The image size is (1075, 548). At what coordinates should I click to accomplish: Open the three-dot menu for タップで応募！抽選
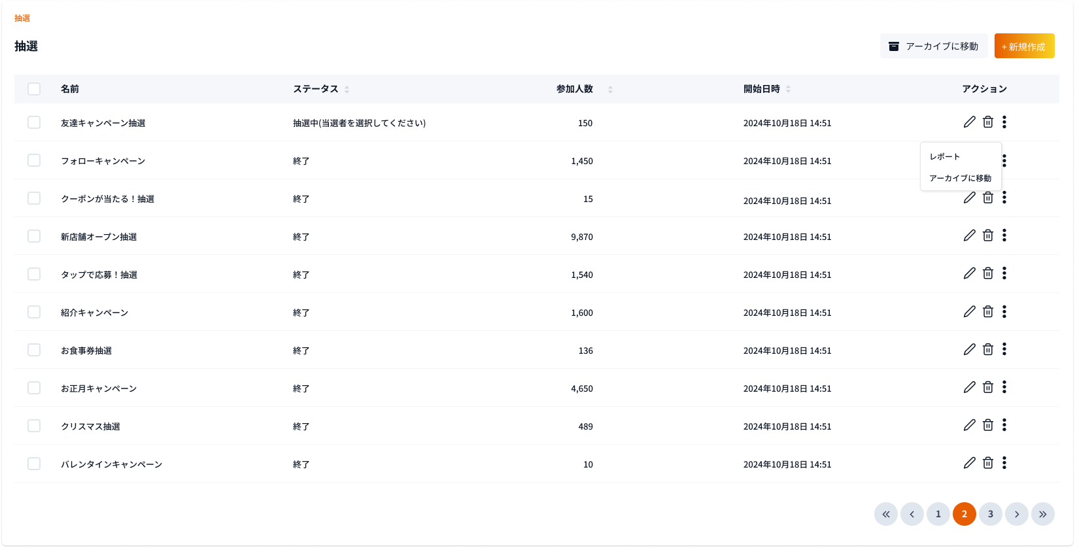pyautogui.click(x=1004, y=273)
